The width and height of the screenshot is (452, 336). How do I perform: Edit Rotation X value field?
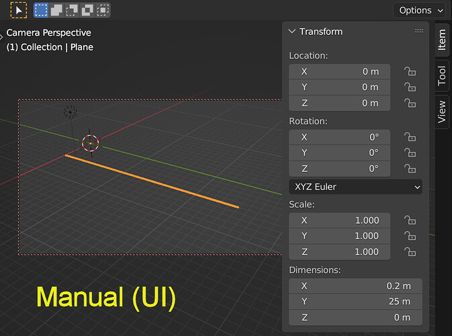339,137
